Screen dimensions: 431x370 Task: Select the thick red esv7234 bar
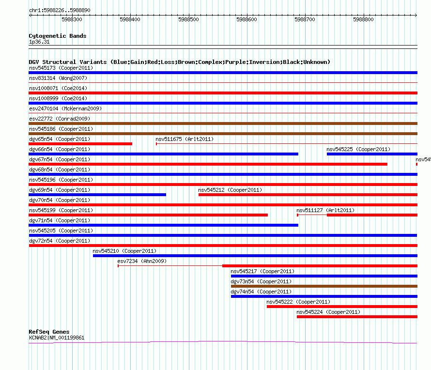pos(320,266)
